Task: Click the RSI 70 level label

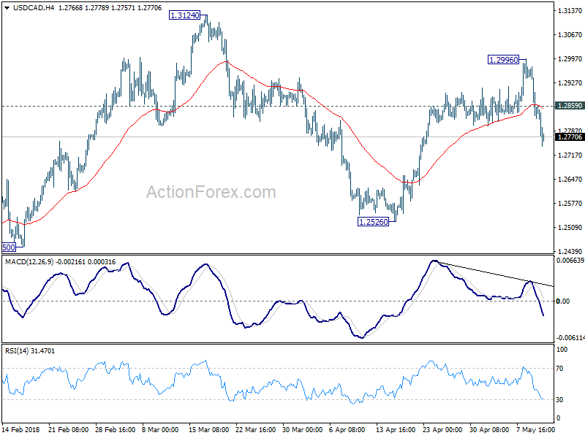Action: click(x=559, y=369)
